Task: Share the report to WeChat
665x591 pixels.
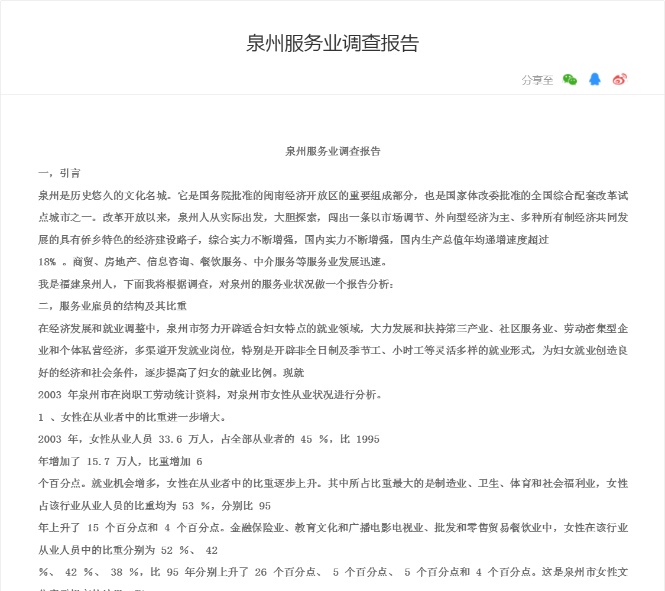Action: (x=570, y=79)
